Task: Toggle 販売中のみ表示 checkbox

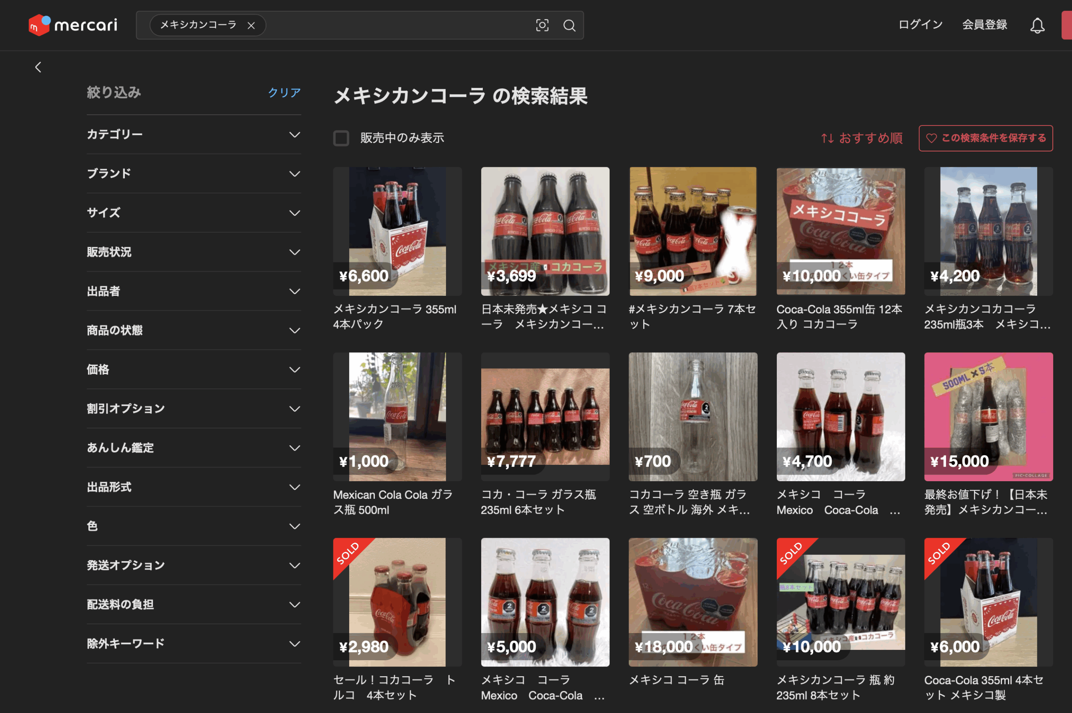Action: tap(341, 138)
